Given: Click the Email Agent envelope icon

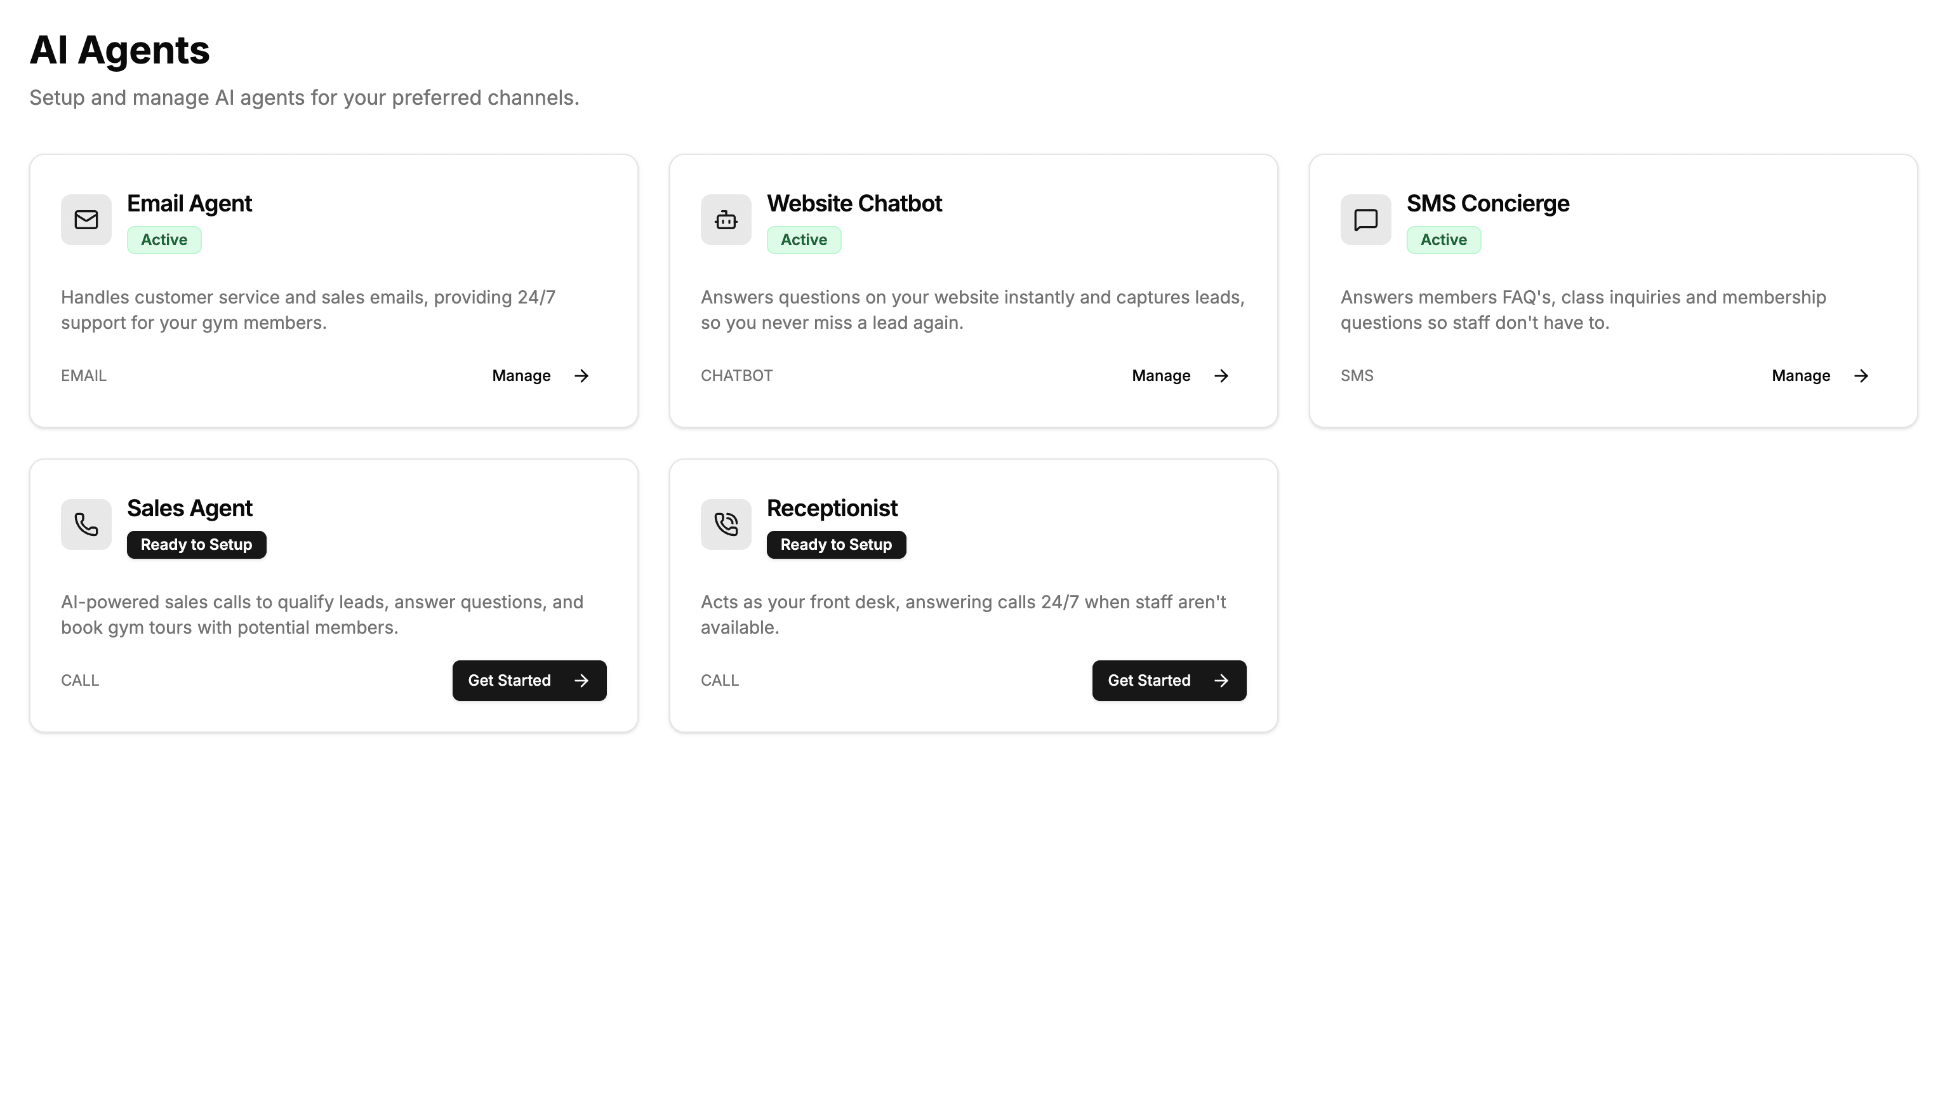Looking at the screenshot, I should pyautogui.click(x=86, y=219).
